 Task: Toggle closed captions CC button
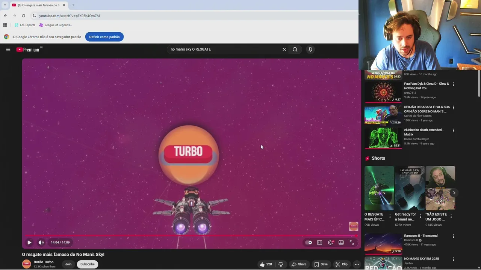click(319, 243)
